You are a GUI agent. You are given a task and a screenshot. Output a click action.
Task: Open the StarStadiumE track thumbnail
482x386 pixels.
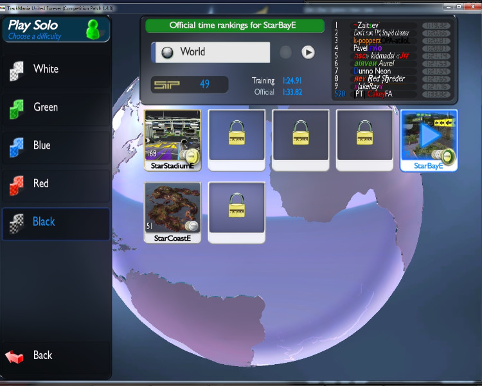172,136
